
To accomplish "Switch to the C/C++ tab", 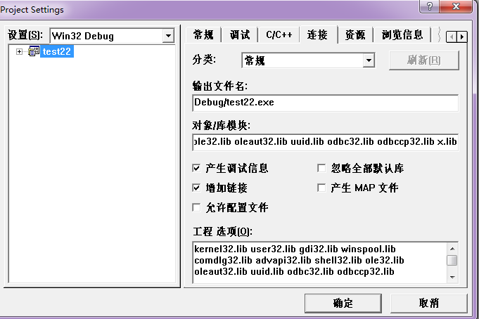I will pyautogui.click(x=279, y=35).
